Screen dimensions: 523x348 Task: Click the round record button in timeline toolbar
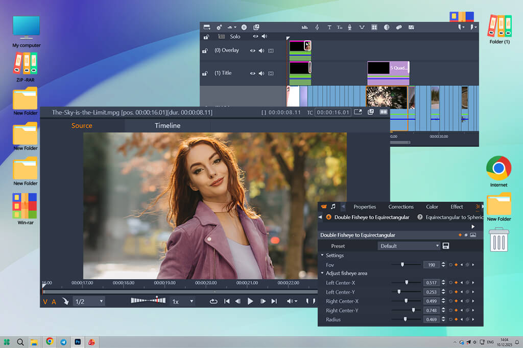tap(244, 28)
